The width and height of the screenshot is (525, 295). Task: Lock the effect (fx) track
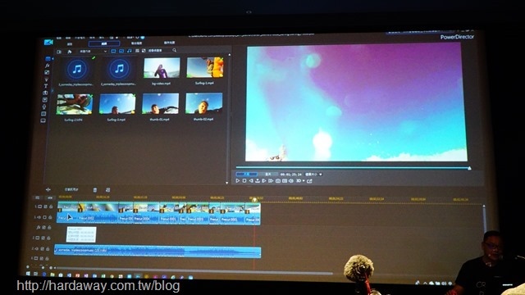click(49, 228)
